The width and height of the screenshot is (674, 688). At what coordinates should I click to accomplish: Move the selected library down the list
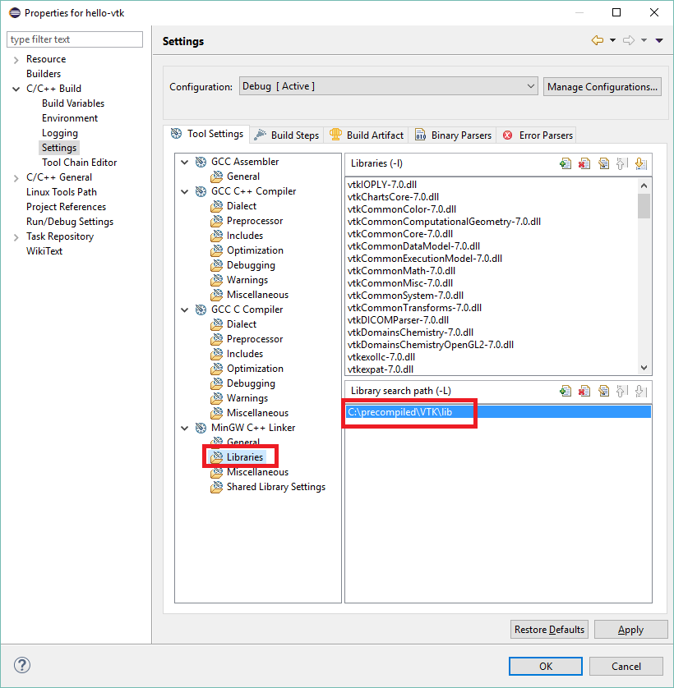tap(640, 163)
